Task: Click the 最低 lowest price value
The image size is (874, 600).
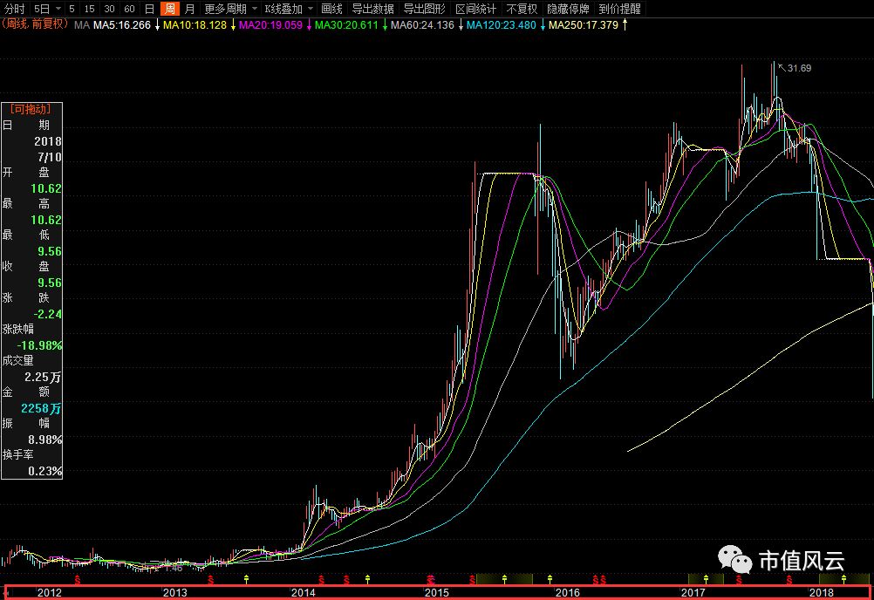Action: [x=49, y=251]
